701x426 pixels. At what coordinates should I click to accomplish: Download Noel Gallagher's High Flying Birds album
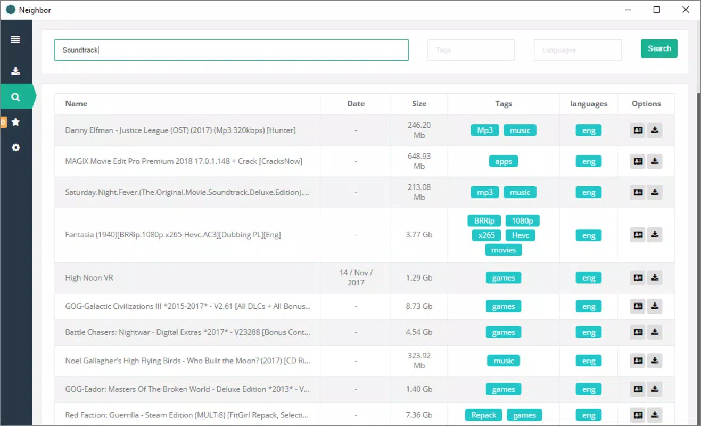pyautogui.click(x=655, y=361)
